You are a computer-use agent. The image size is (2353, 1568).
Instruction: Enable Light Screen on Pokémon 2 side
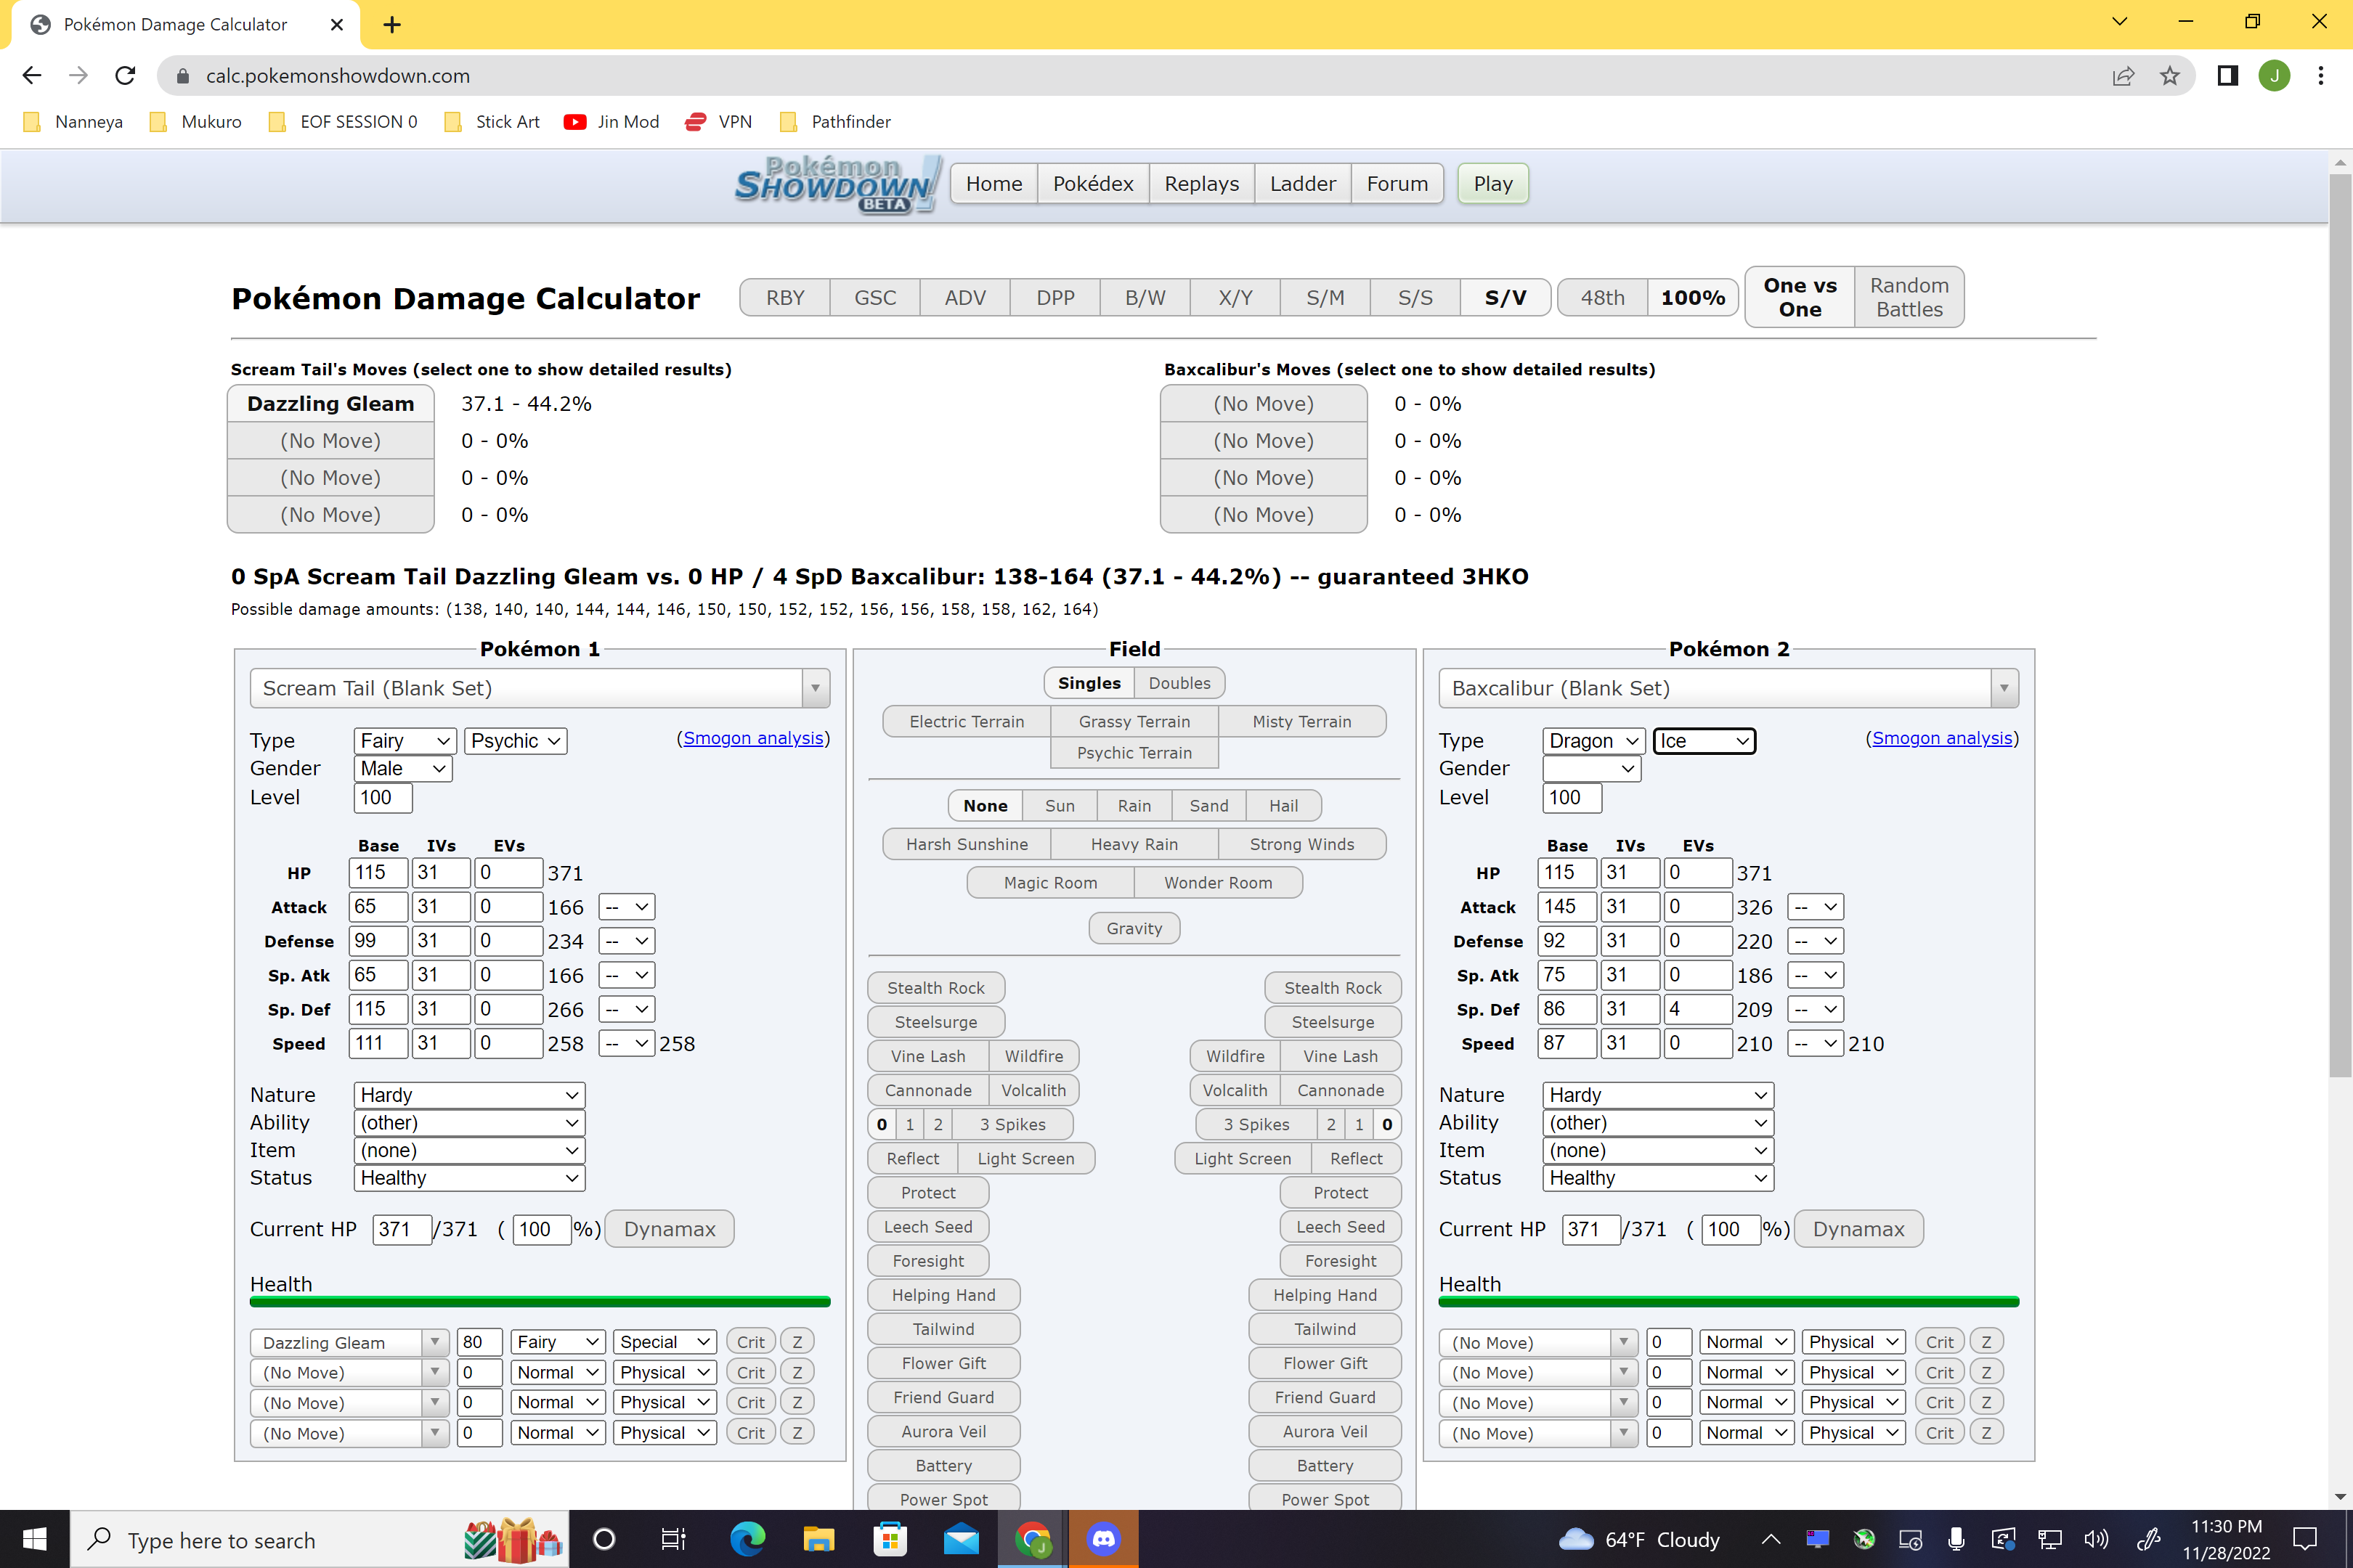1243,1158
